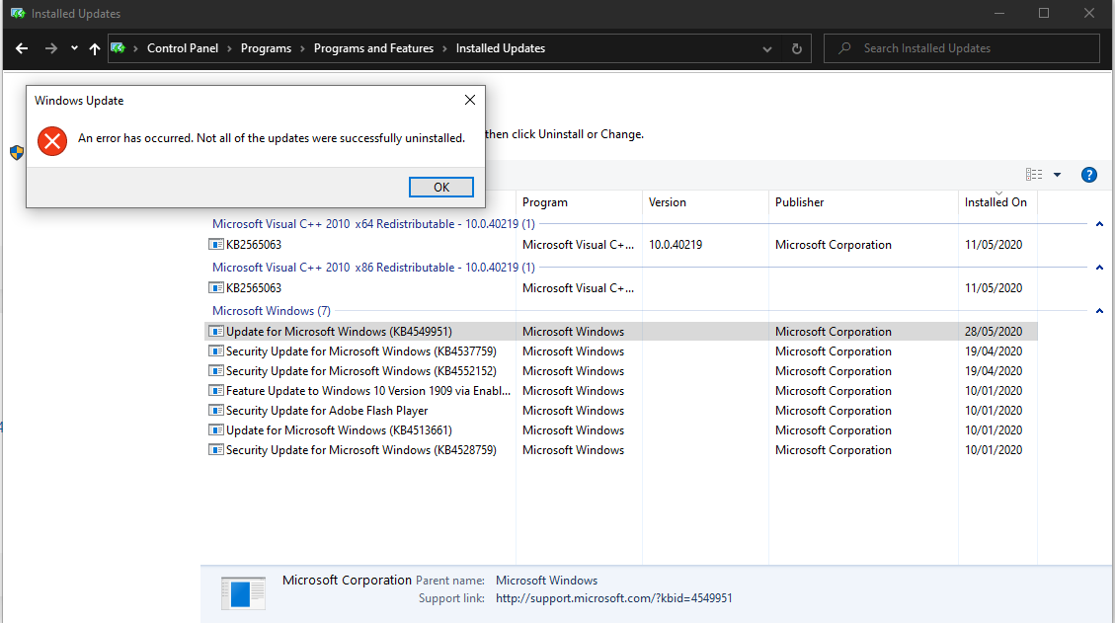Sort by the Program column header

pyautogui.click(x=579, y=202)
